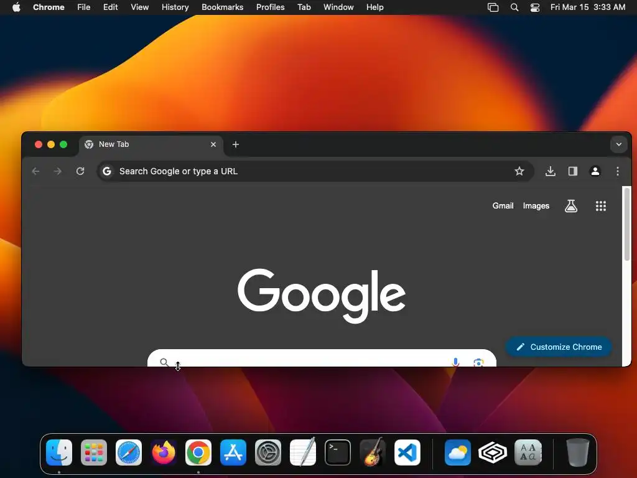This screenshot has height=478, width=637.
Task: Open TextEdit from the Dock
Action: 303,452
